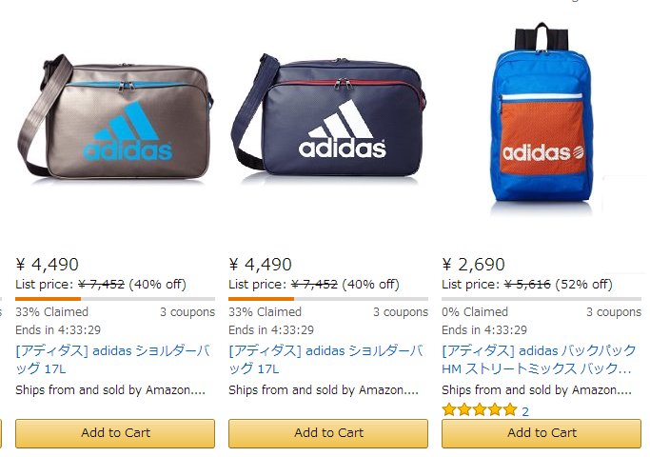This screenshot has width=650, height=457.
Task: Open the backpack's 2 customer reviews
Action: pos(525,411)
